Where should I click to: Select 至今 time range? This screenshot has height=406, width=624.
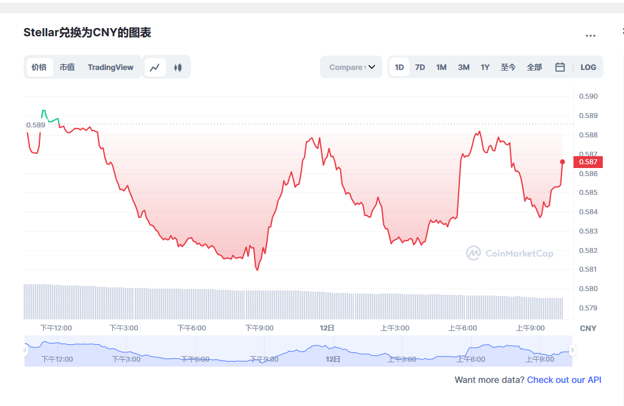[x=508, y=67]
